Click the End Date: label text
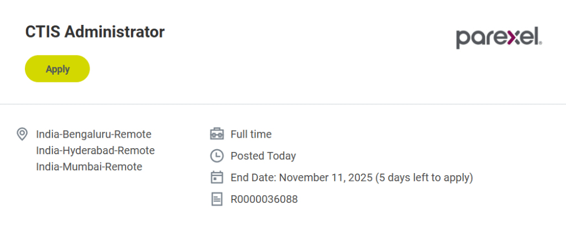Screen dimensions: 566x225 pyautogui.click(x=254, y=177)
